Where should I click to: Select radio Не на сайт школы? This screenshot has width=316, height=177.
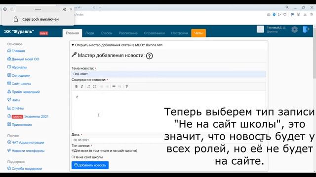pos(73,157)
